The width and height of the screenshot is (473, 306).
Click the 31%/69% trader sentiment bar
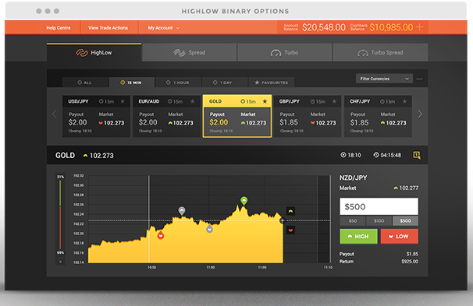coord(60,214)
